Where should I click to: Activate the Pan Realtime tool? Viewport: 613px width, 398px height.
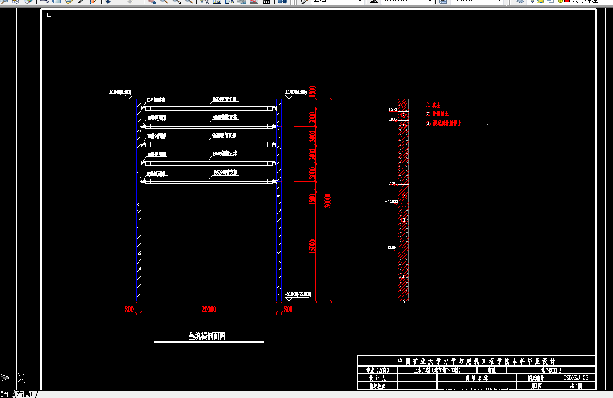(151, 1)
